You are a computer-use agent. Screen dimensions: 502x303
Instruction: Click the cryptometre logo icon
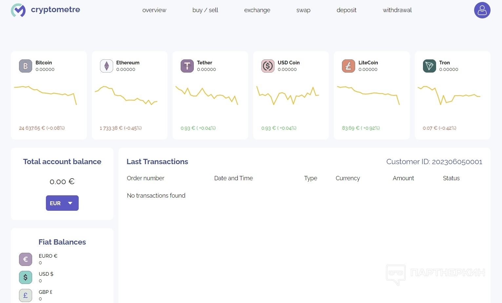pyautogui.click(x=18, y=10)
